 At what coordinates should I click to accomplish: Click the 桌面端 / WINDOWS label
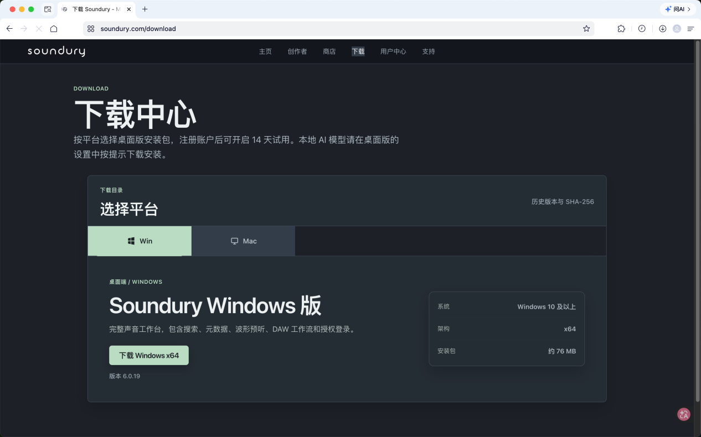(136, 282)
